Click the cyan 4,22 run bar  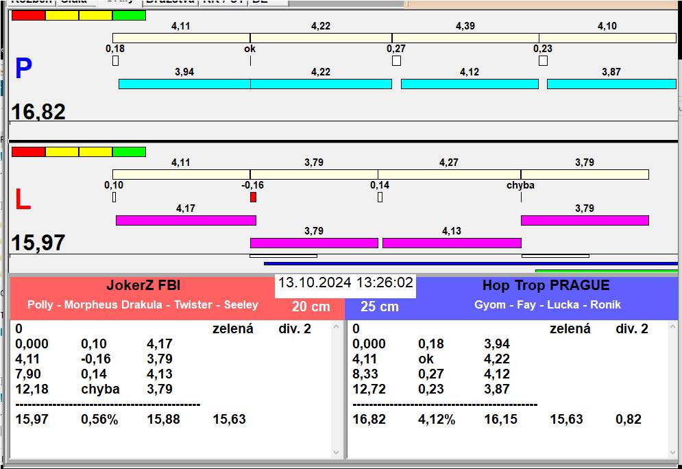pyautogui.click(x=321, y=84)
